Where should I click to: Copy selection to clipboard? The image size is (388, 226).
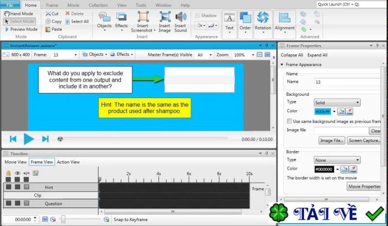coord(54,21)
